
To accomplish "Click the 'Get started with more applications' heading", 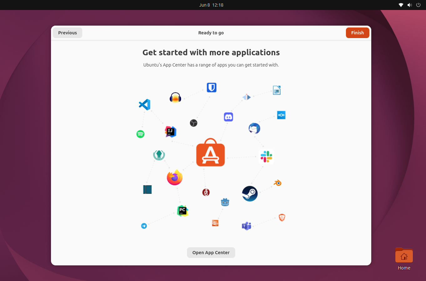I will [211, 52].
